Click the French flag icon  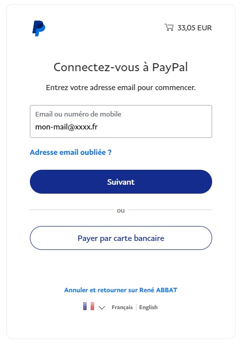point(89,306)
